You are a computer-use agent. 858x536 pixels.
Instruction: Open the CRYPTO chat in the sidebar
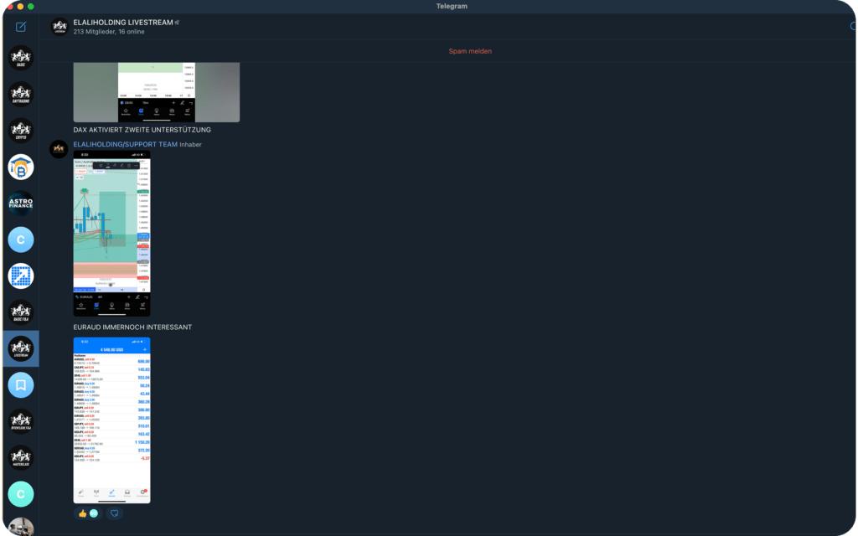click(21, 131)
